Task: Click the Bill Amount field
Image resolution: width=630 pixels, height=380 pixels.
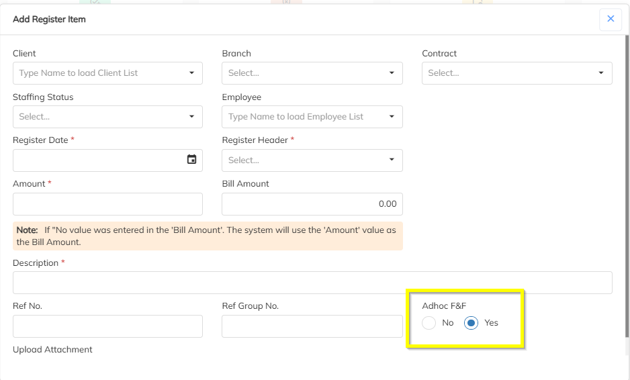Action: tap(312, 204)
